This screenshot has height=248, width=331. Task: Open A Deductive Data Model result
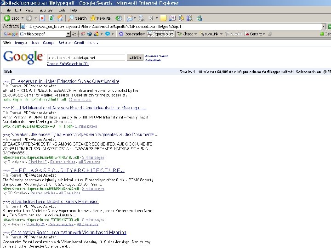click(x=55, y=202)
